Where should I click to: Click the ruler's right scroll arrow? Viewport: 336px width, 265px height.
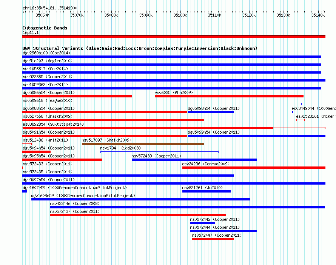click(x=324, y=12)
